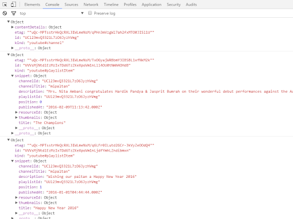Image resolution: width=293 pixels, height=219 pixels.
Task: Open the Audits tab
Action: coord(191,5)
